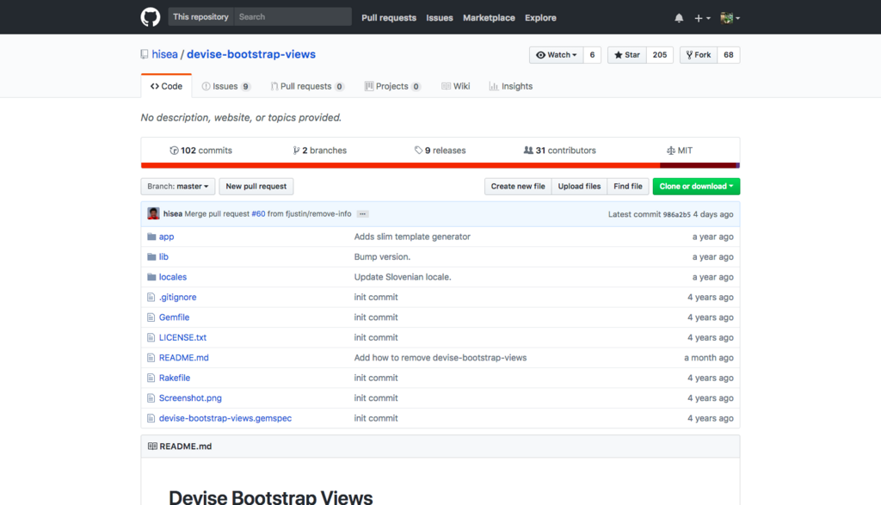The width and height of the screenshot is (881, 505).
Task: Click the lib folder icon
Action: [x=151, y=256]
